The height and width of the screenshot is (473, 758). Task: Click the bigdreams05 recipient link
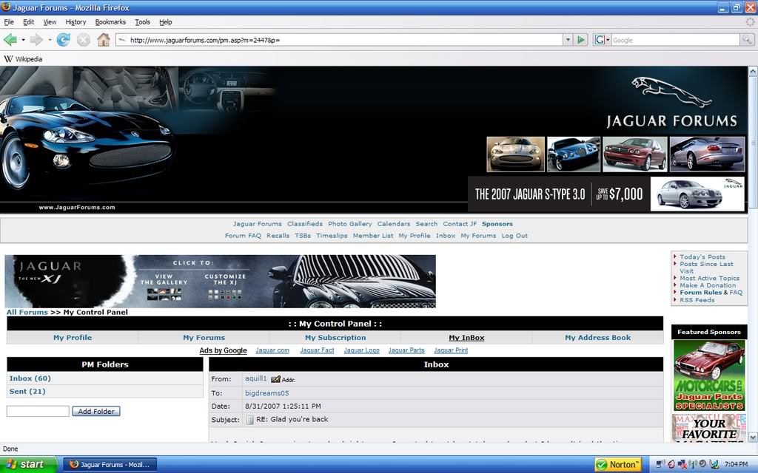pos(266,393)
